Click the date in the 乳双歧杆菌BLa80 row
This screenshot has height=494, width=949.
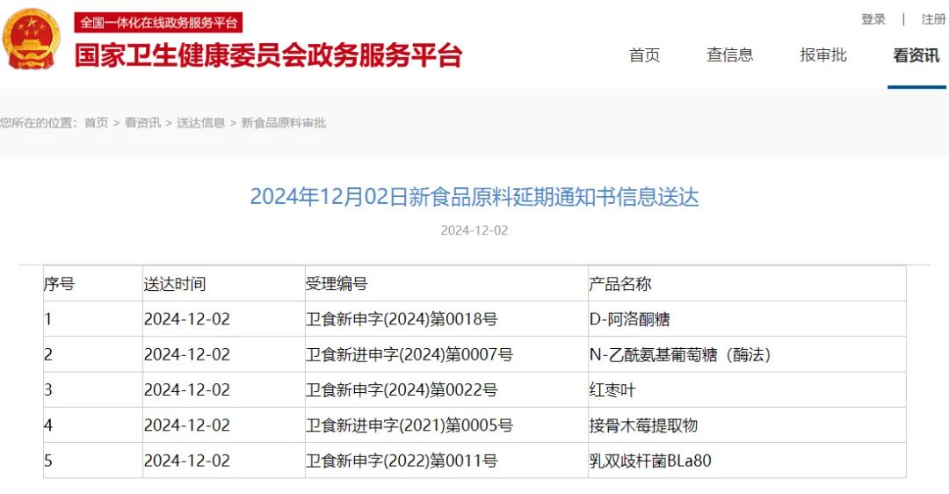click(x=187, y=461)
